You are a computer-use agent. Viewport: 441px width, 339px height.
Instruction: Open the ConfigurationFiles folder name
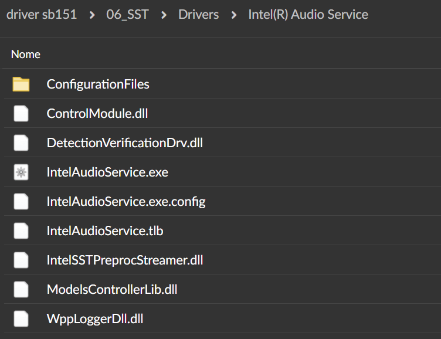pyautogui.click(x=98, y=84)
